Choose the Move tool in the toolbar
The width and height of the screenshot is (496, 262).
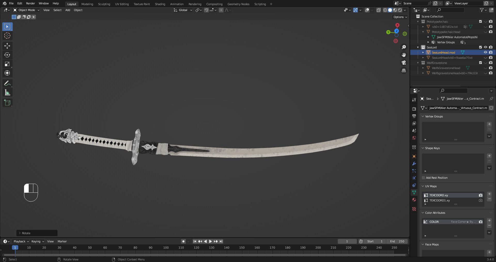7,46
